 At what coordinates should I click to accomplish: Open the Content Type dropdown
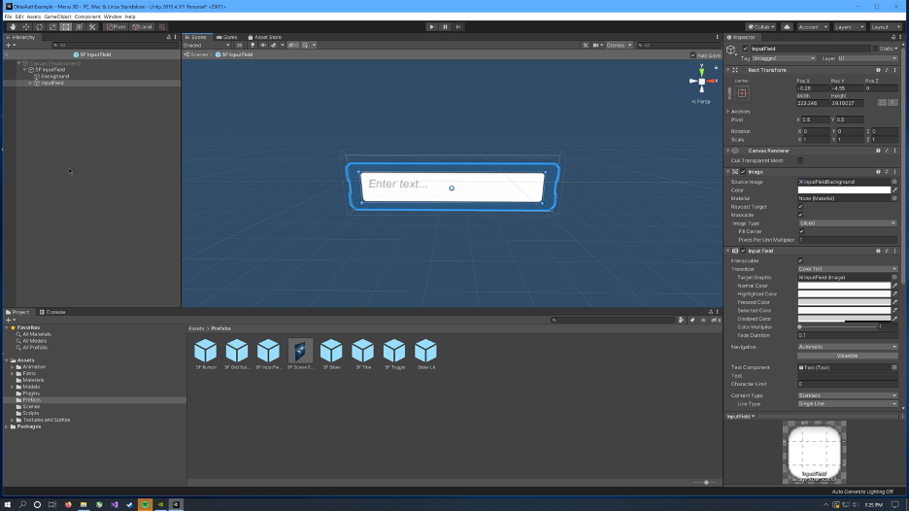pyautogui.click(x=847, y=395)
